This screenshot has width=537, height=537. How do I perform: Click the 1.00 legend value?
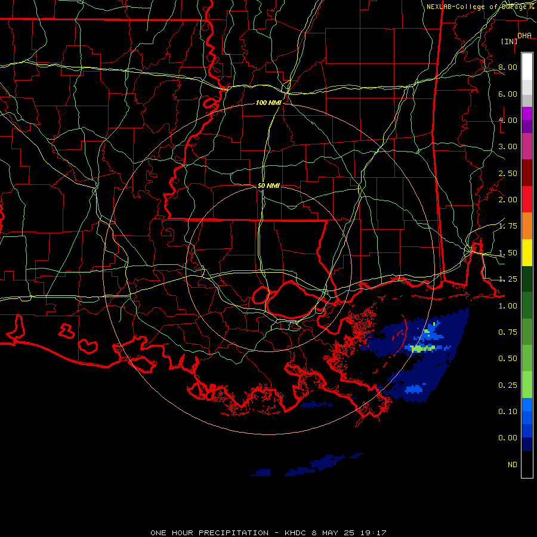pos(508,306)
